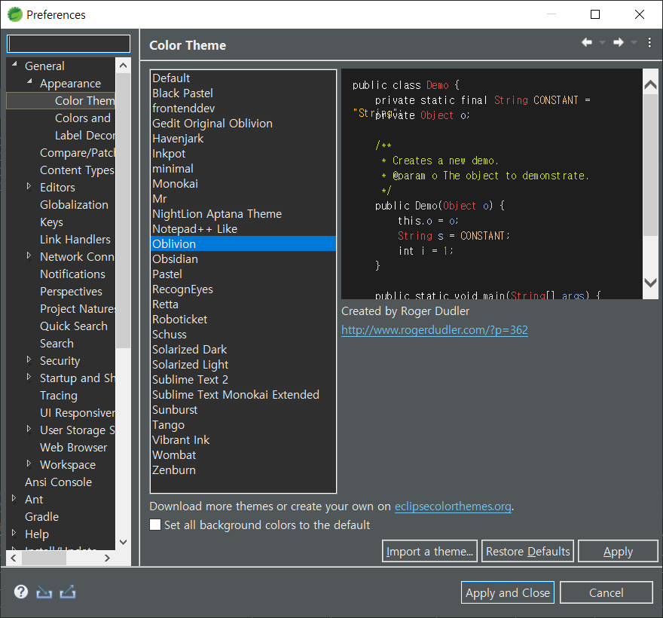Click the Cancel button
Image resolution: width=663 pixels, height=618 pixels.
pos(606,592)
